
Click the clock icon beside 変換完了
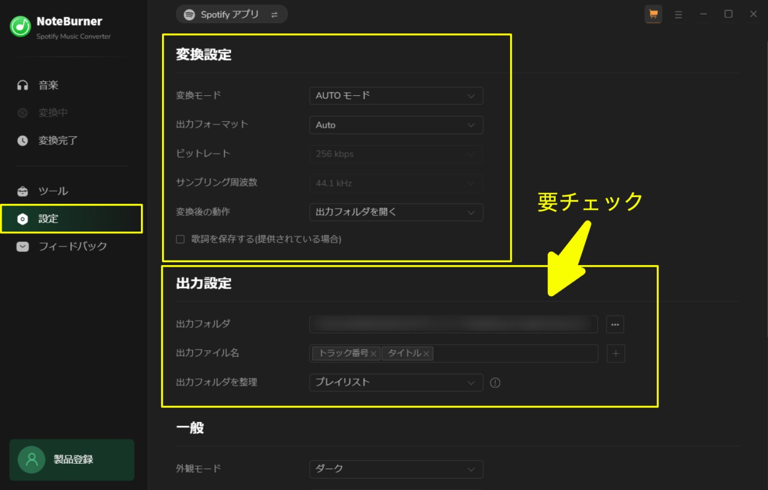[x=22, y=140]
